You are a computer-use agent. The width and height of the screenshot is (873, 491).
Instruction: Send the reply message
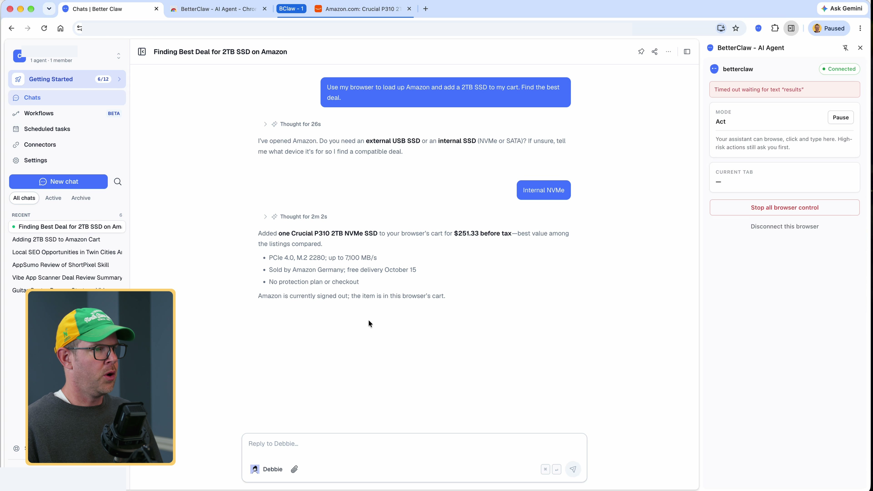pyautogui.click(x=573, y=469)
